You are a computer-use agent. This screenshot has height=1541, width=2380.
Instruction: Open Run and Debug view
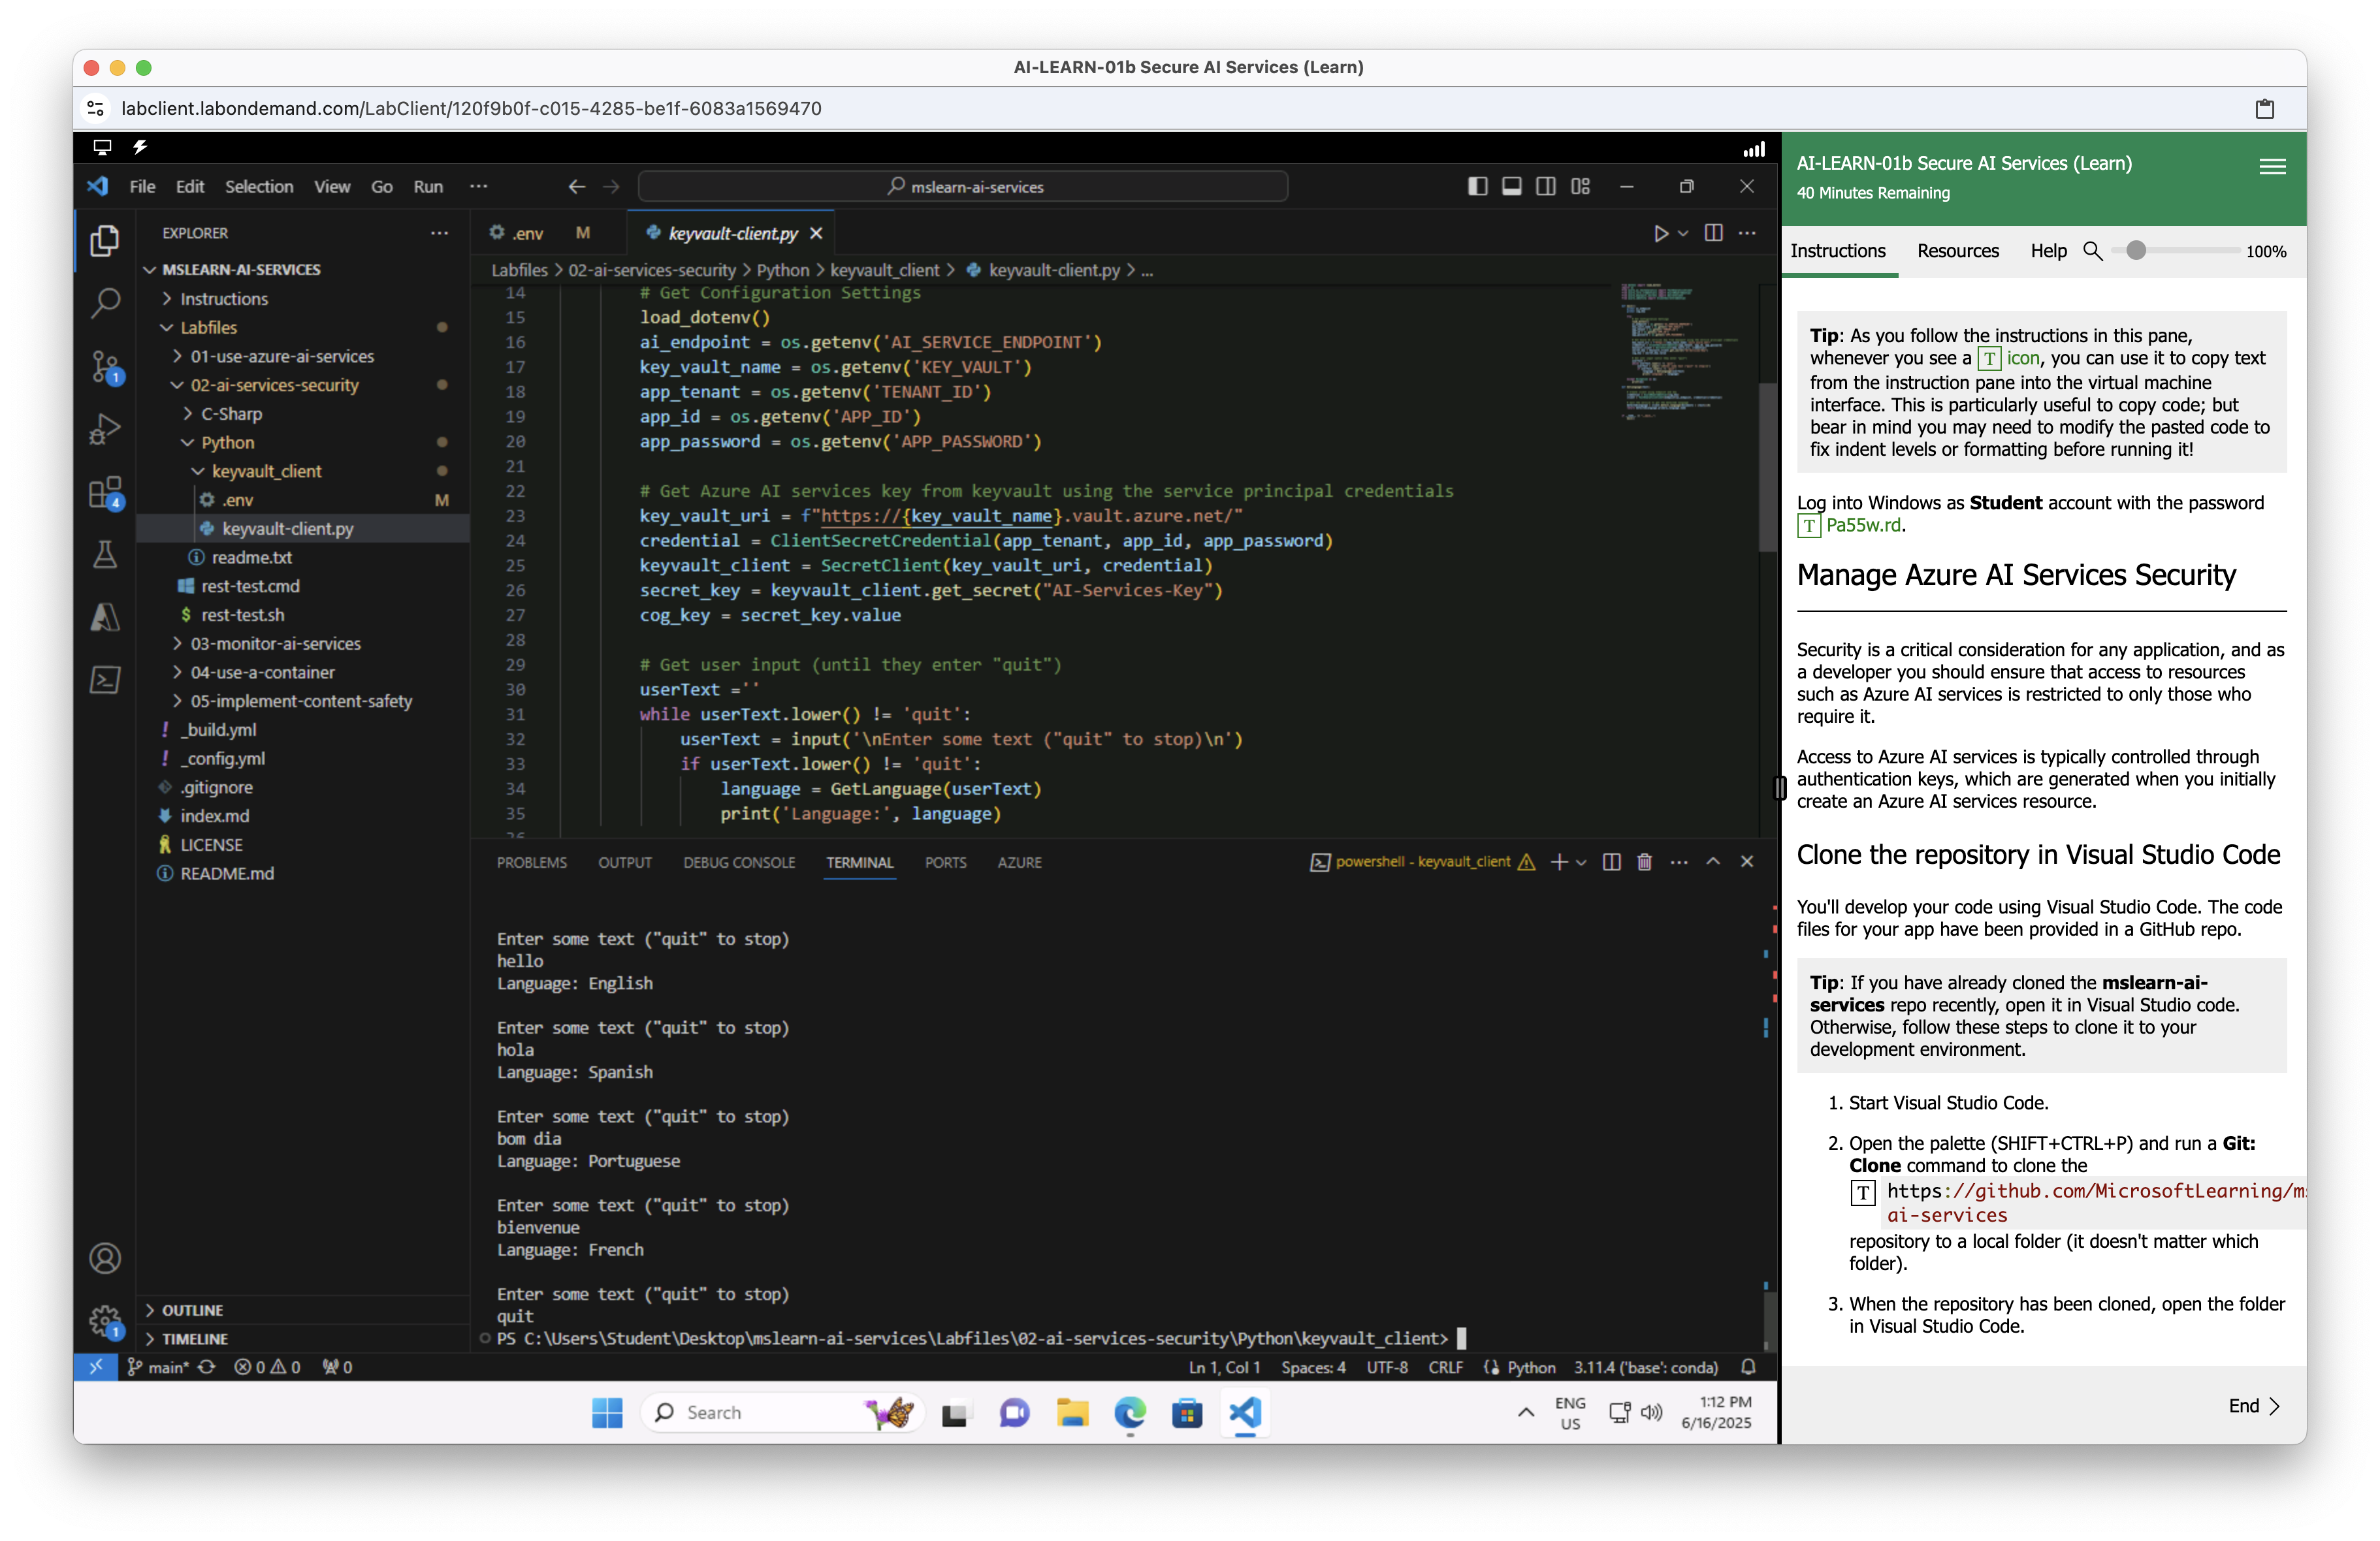(x=105, y=429)
